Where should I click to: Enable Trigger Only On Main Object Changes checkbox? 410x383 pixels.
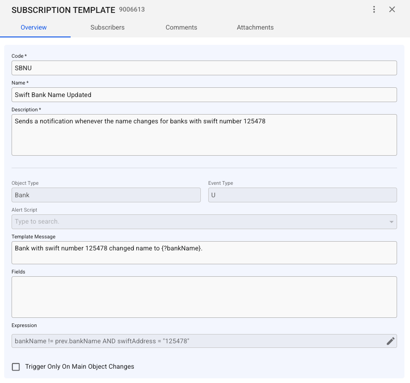click(16, 367)
